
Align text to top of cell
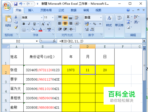60,17
